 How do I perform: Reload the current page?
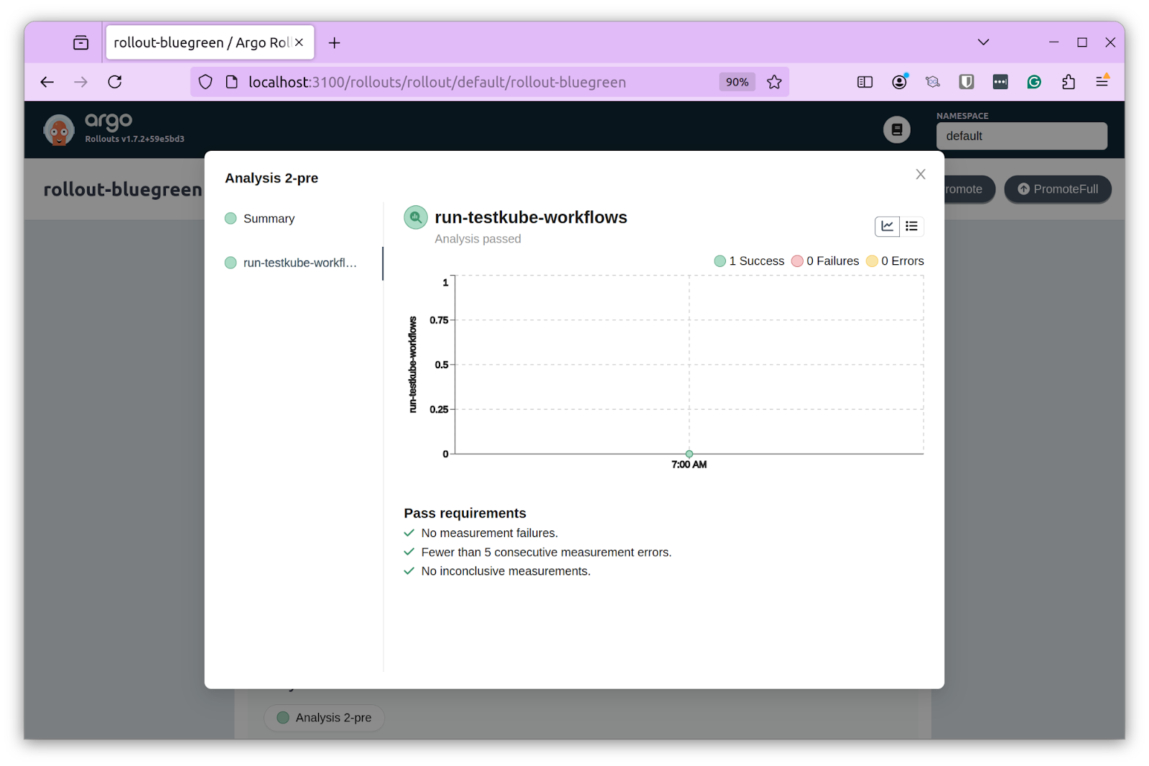point(115,82)
